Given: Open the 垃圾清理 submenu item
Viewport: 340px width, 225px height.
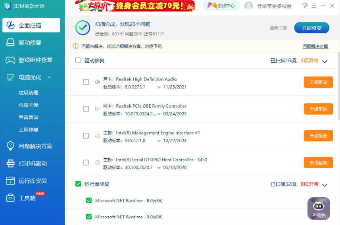Looking at the screenshot, I should tap(29, 93).
